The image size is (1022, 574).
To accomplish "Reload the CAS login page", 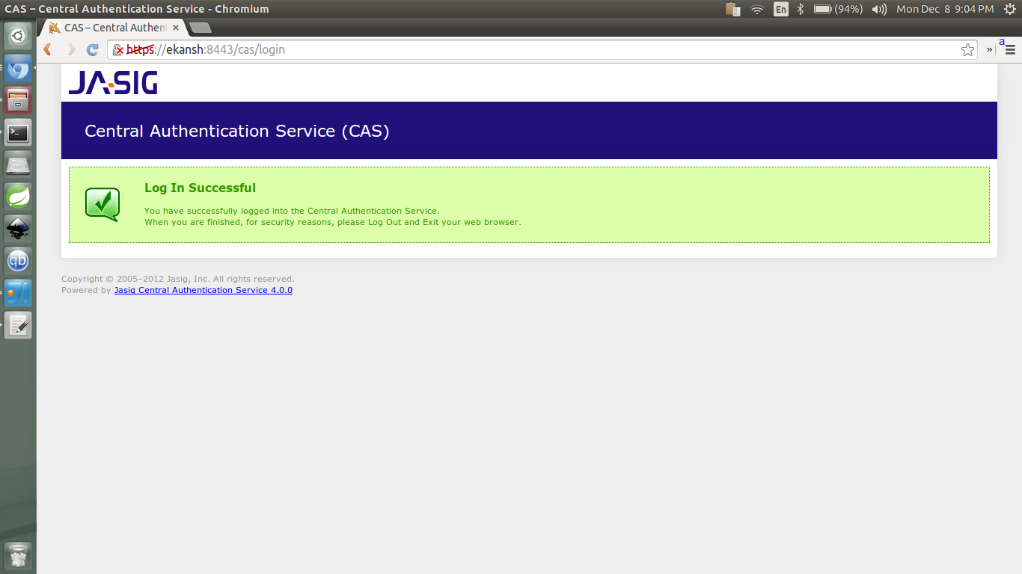I will 91,49.
